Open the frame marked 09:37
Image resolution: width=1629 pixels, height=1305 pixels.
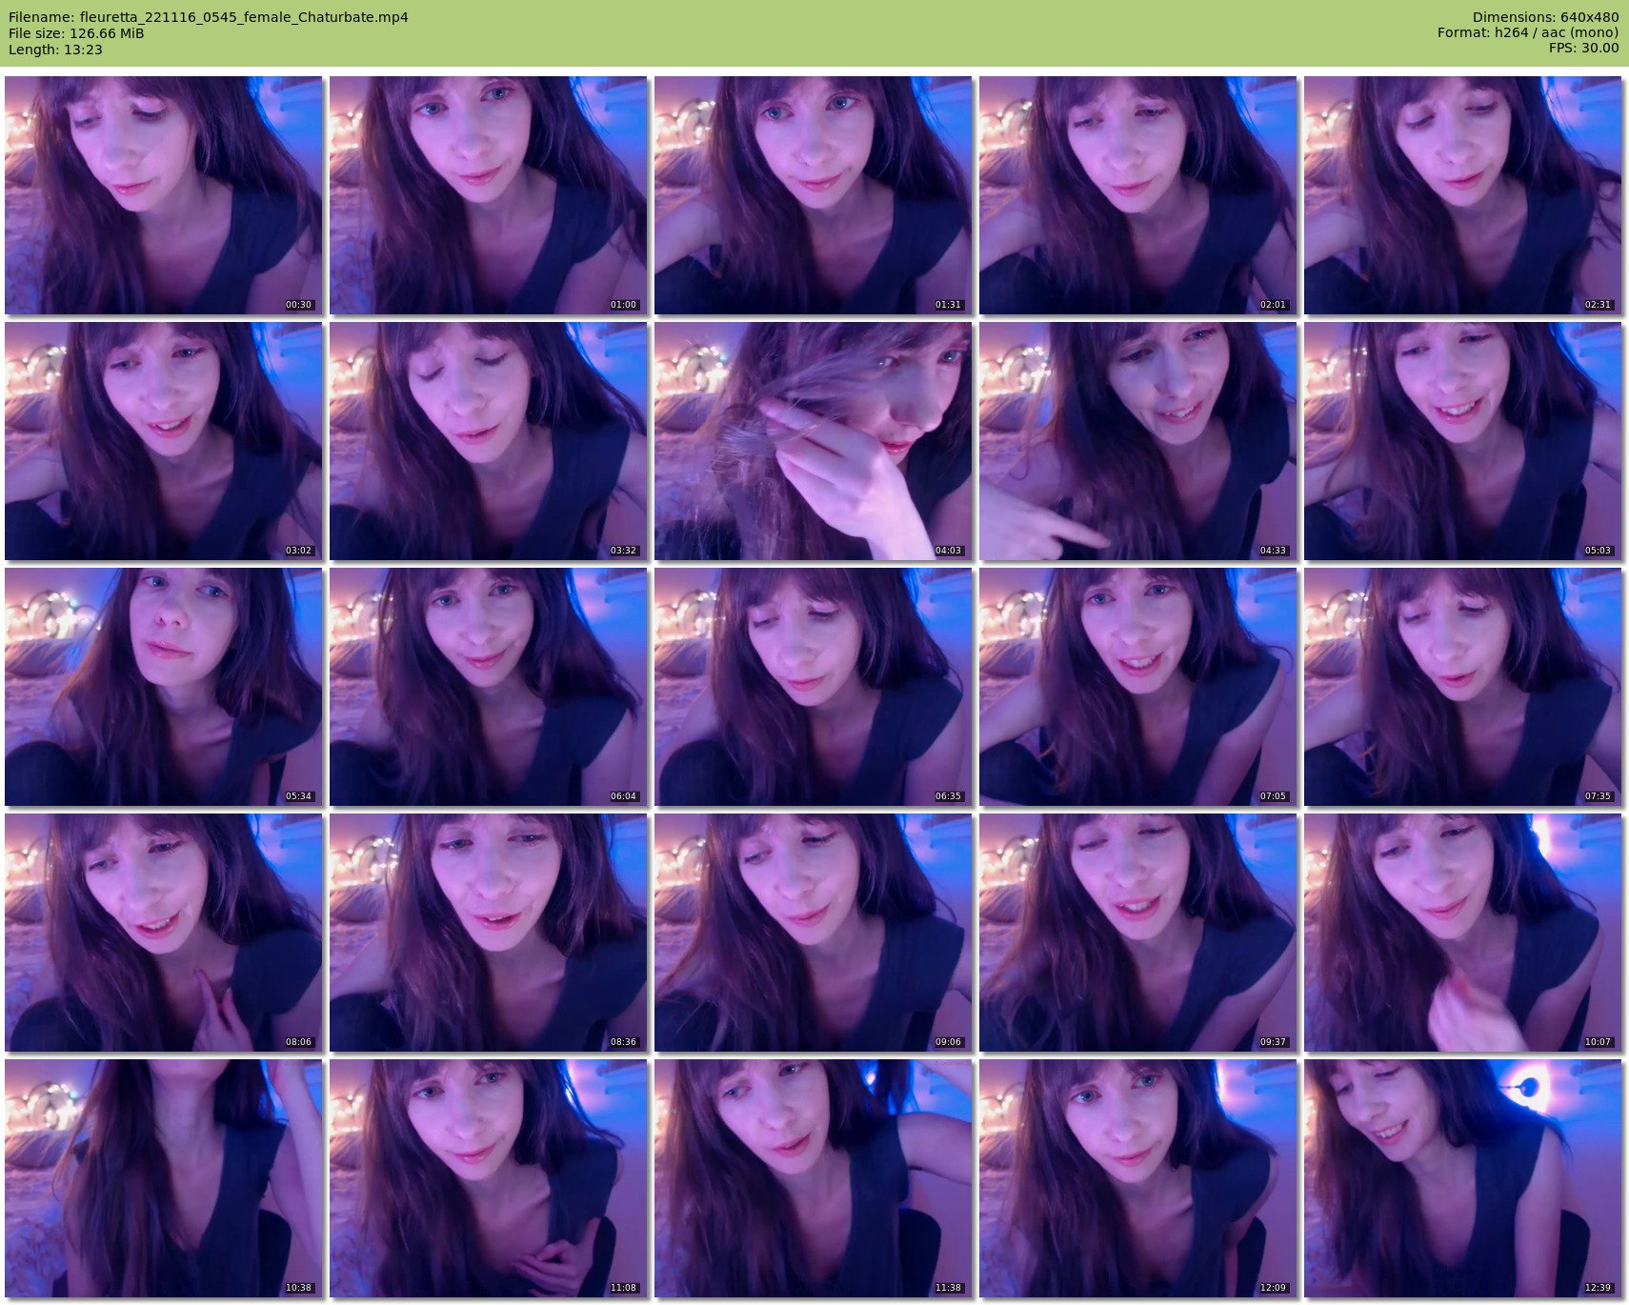1137,933
